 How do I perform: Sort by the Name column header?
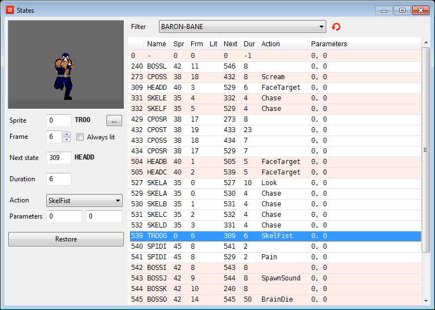pyautogui.click(x=157, y=44)
